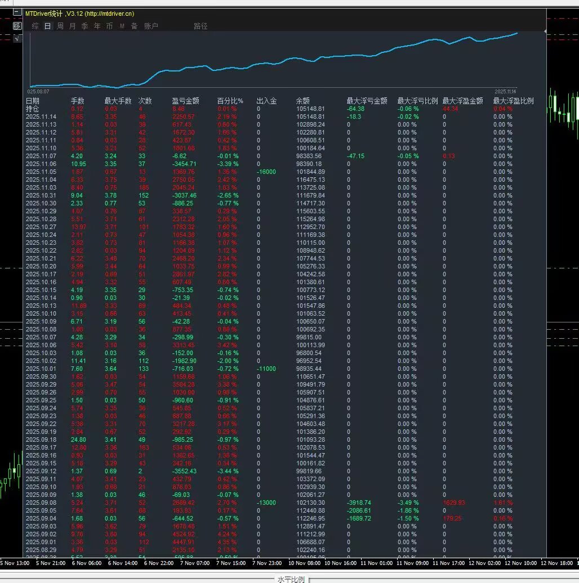Image resolution: width=579 pixels, height=583 pixels.
Task: Click max floating profit 1629.93
Action: point(453,503)
